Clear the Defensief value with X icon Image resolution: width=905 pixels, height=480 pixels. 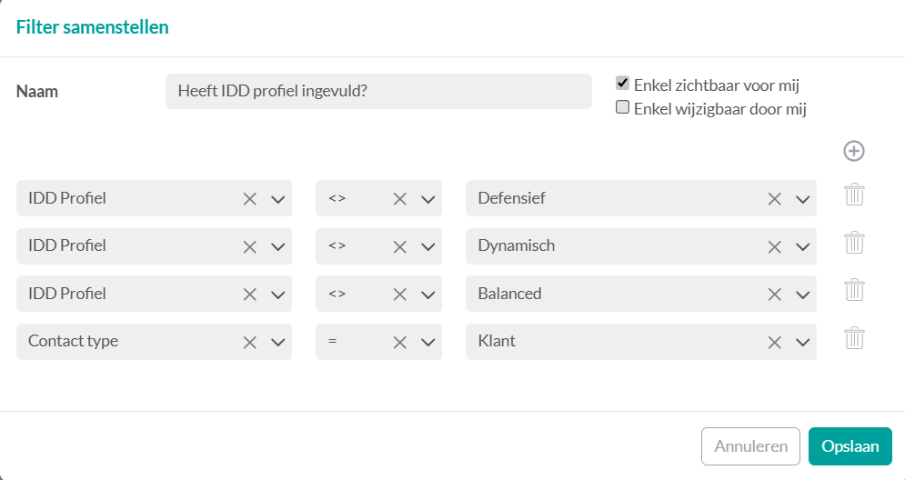[x=775, y=198]
